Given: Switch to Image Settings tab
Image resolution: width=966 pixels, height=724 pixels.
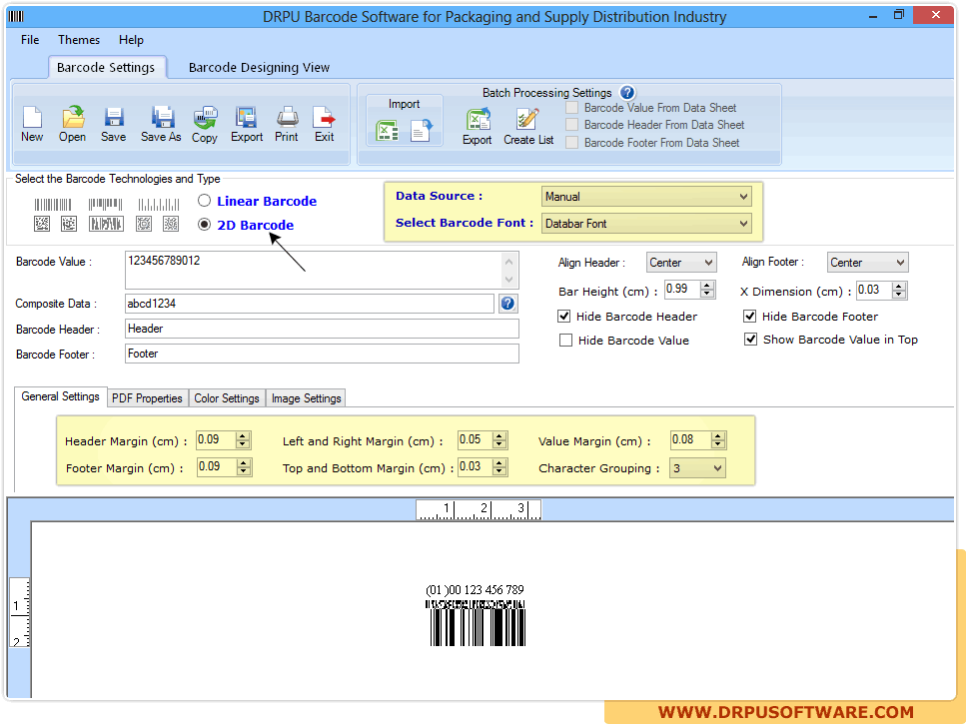Looking at the screenshot, I should tap(307, 398).
